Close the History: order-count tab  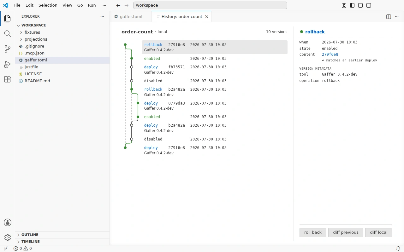coord(207,17)
